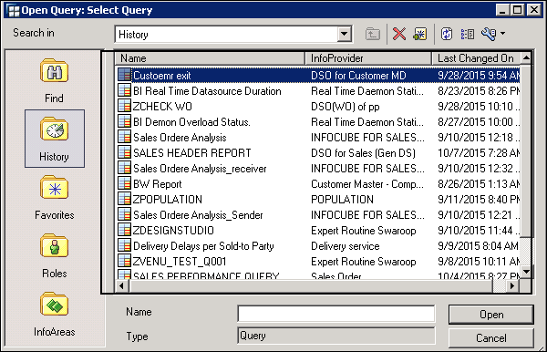Click the up one level folder icon
Viewport: 547px width, 352px height.
(x=373, y=34)
